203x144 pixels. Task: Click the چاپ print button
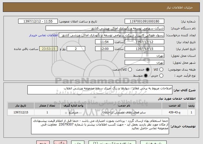78,143
